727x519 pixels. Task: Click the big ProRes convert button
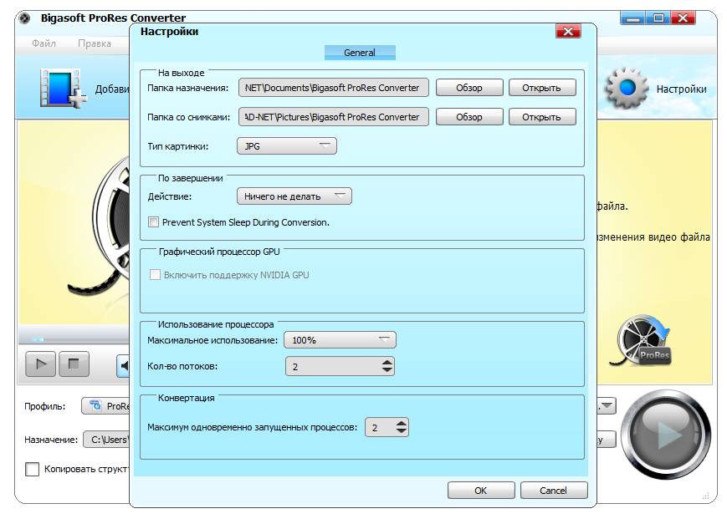click(x=666, y=435)
